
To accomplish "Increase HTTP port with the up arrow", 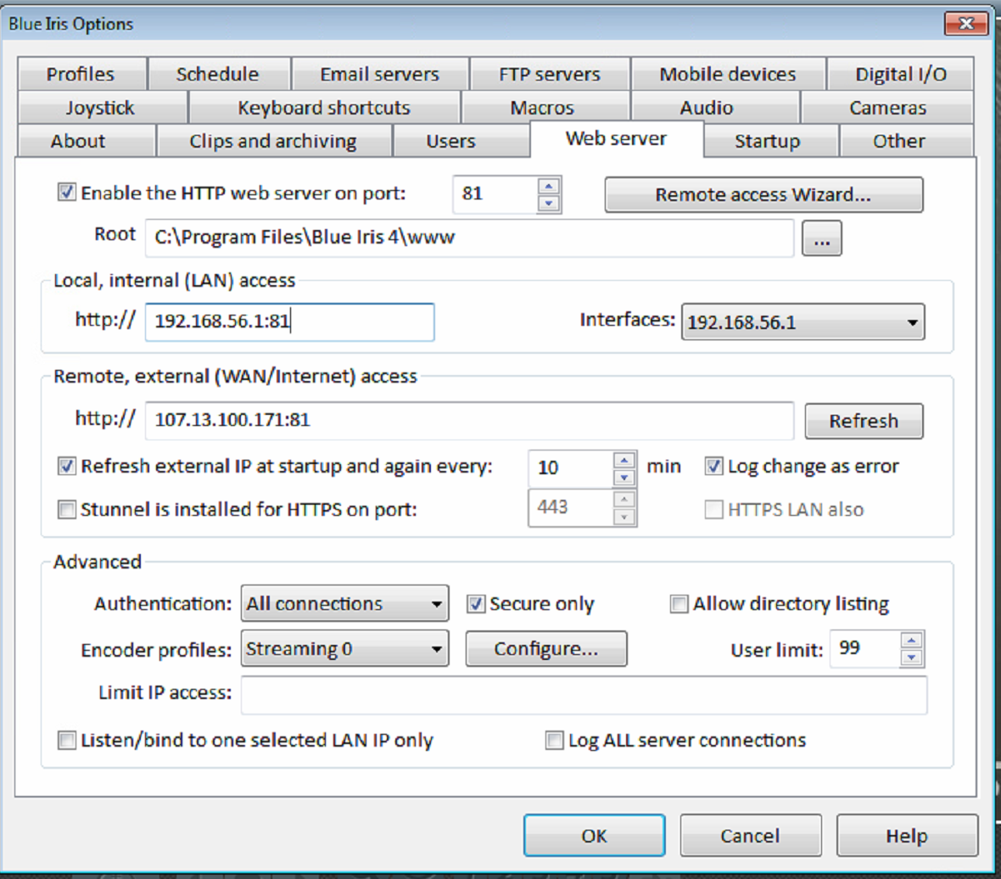I will tap(549, 186).
